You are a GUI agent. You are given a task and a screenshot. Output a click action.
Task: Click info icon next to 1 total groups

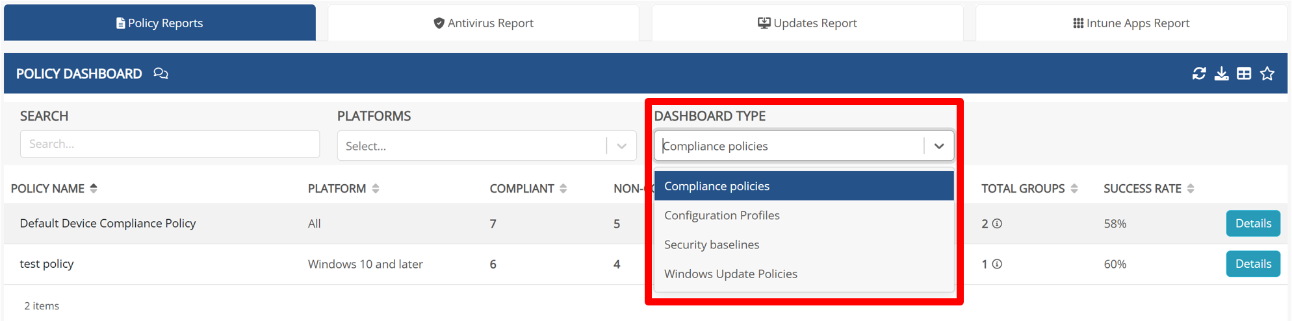point(997,264)
